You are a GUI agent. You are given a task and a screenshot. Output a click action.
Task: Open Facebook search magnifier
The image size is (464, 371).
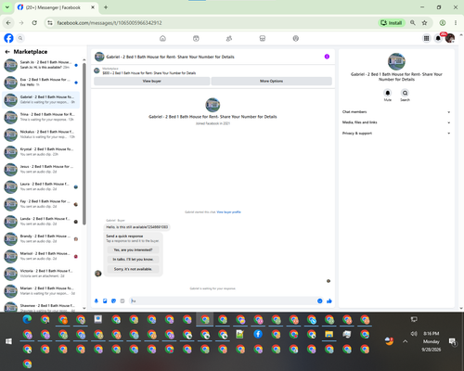point(20,38)
